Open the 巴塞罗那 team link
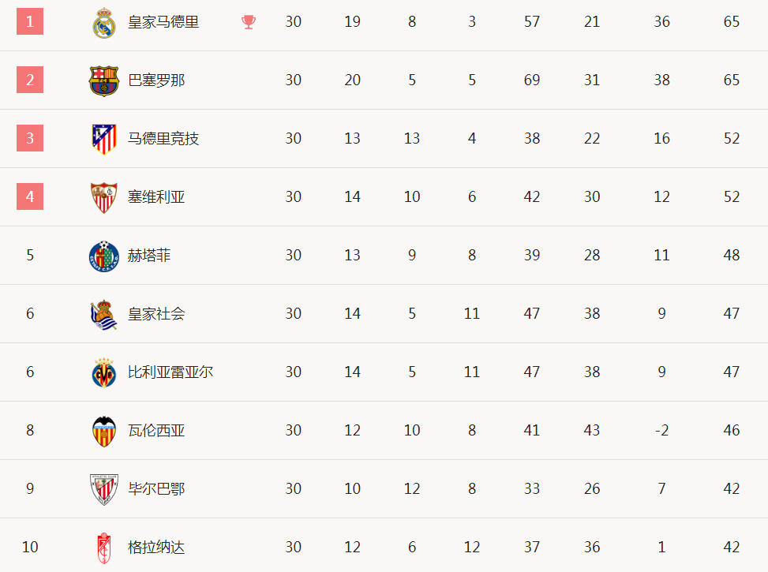This screenshot has width=768, height=572. 156,80
